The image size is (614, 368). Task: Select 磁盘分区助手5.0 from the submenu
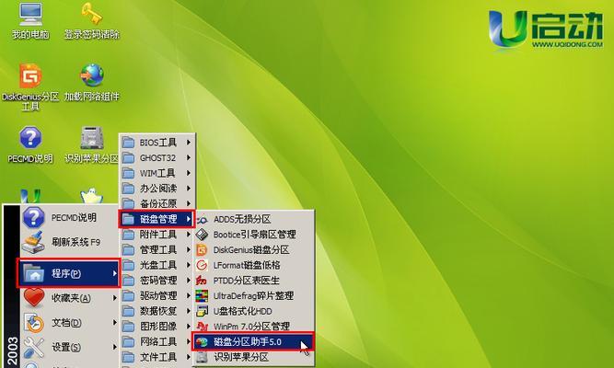(x=249, y=341)
